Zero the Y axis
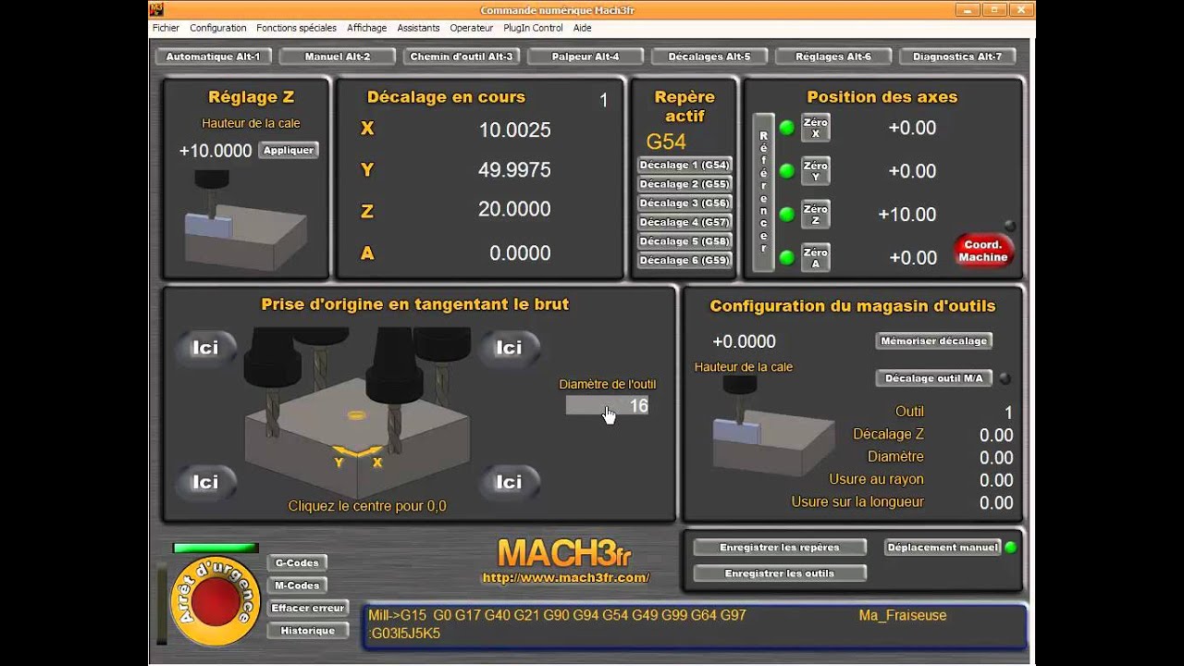The image size is (1184, 666). (x=816, y=171)
